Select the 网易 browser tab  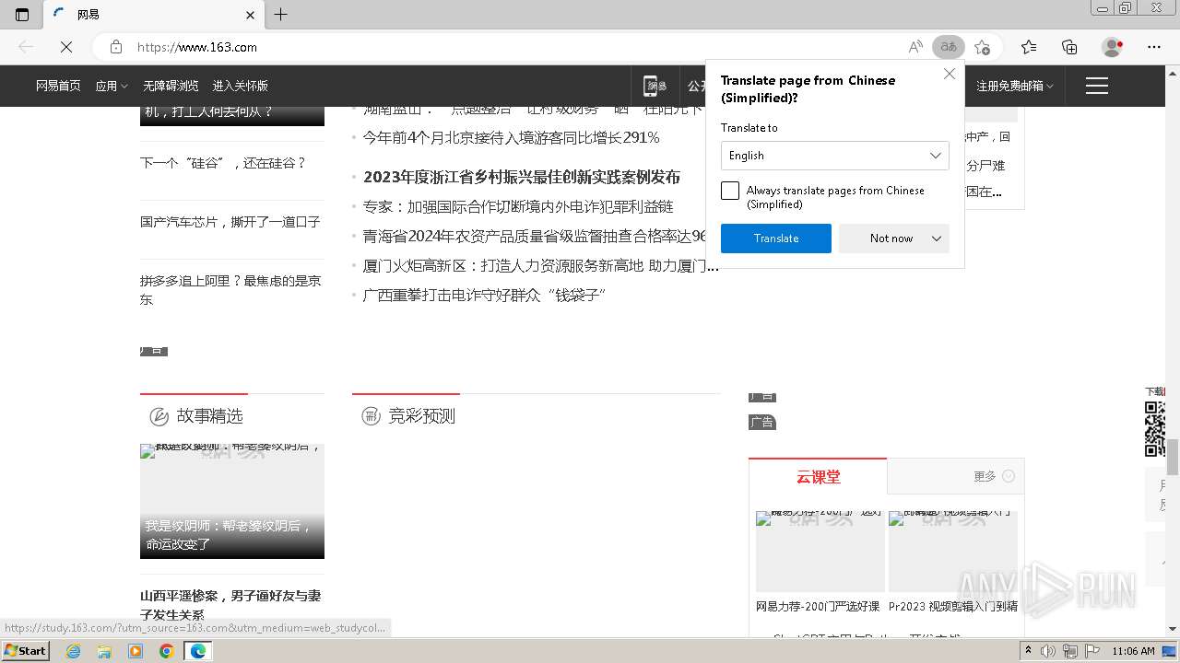pos(152,15)
